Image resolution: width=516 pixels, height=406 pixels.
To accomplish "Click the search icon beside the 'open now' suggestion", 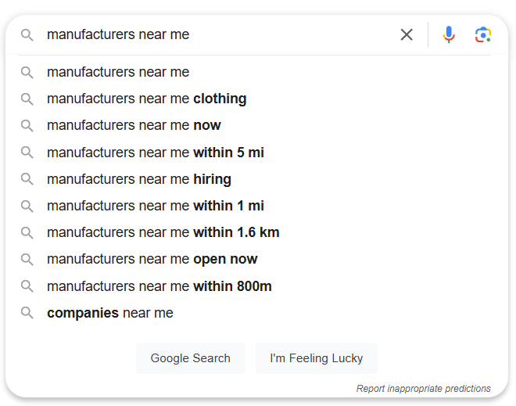I will pyautogui.click(x=27, y=259).
